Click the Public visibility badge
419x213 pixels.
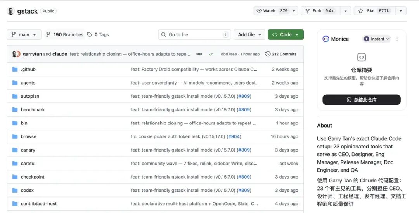pos(48,11)
